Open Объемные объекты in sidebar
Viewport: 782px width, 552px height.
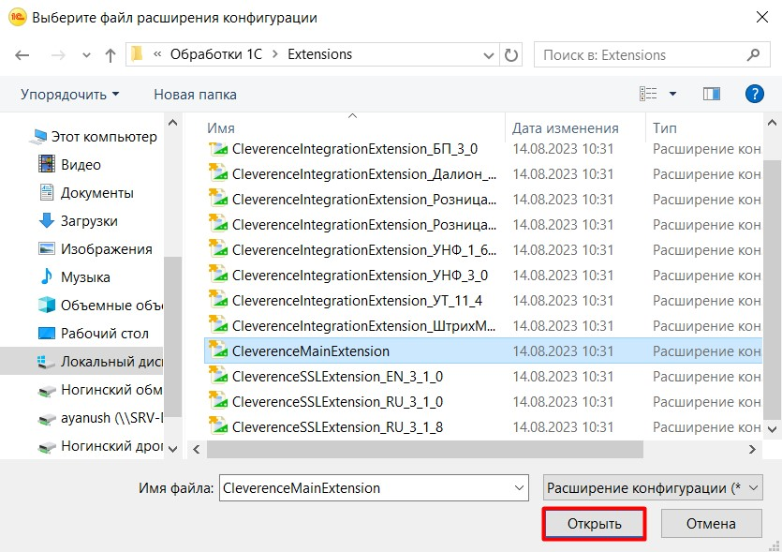coord(100,305)
